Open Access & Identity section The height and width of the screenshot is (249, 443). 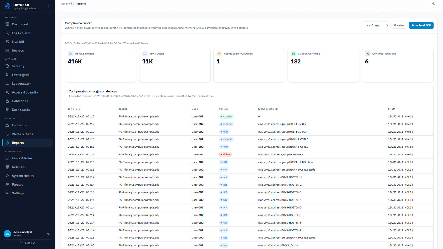(28, 92)
